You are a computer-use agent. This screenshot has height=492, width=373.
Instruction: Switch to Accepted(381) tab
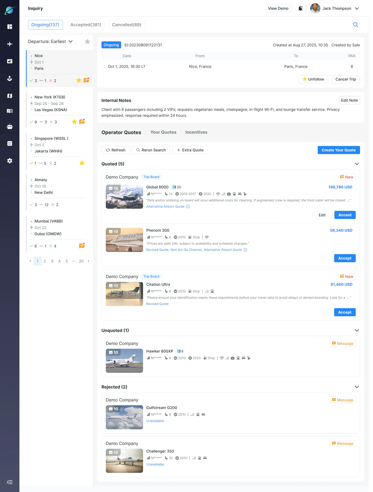[86, 25]
